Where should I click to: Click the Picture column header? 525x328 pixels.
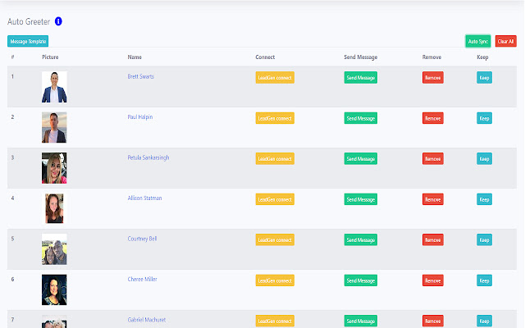50,57
